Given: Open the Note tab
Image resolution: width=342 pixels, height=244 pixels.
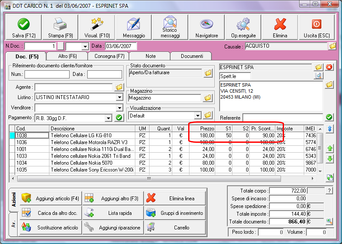Looking at the screenshot, I should tap(150, 56).
